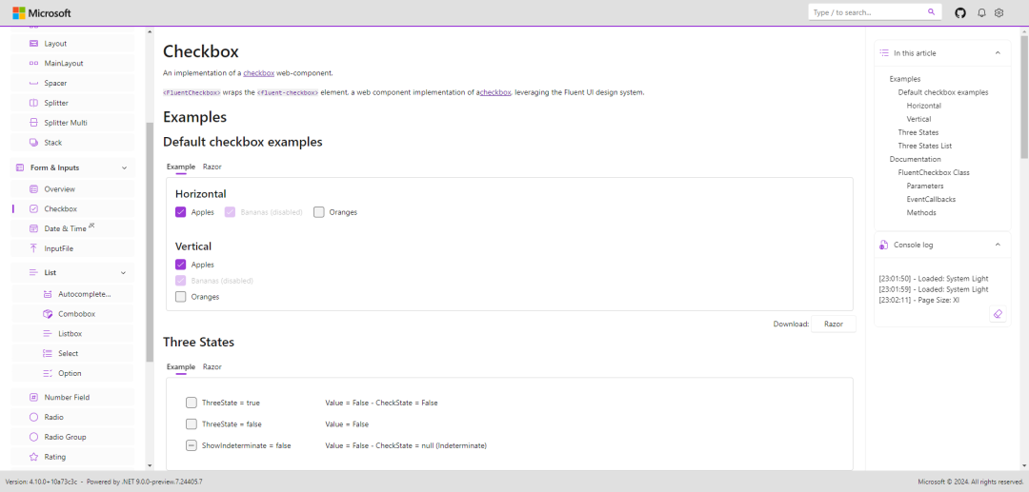Viewport: 1029px width, 492px height.
Task: Switch to Razor tab under Default examples
Action: tap(212, 167)
